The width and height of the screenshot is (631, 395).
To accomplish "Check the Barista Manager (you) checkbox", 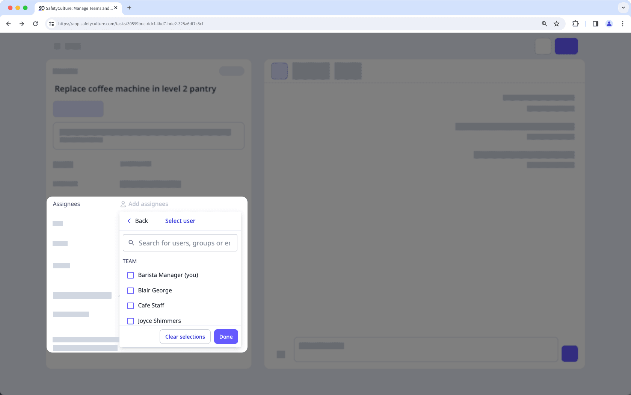I will [130, 275].
